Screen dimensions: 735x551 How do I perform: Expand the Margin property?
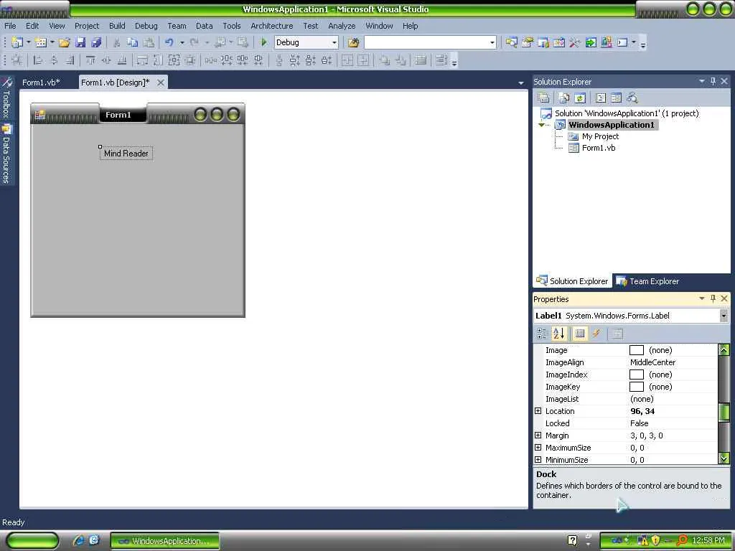pyautogui.click(x=538, y=435)
